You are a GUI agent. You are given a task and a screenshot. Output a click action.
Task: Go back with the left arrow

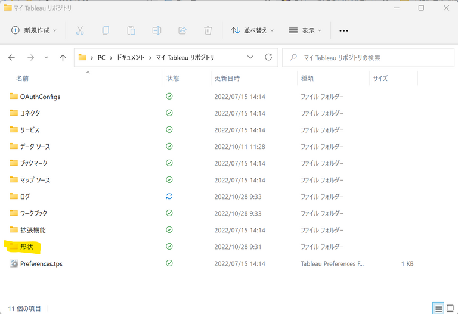[12, 58]
